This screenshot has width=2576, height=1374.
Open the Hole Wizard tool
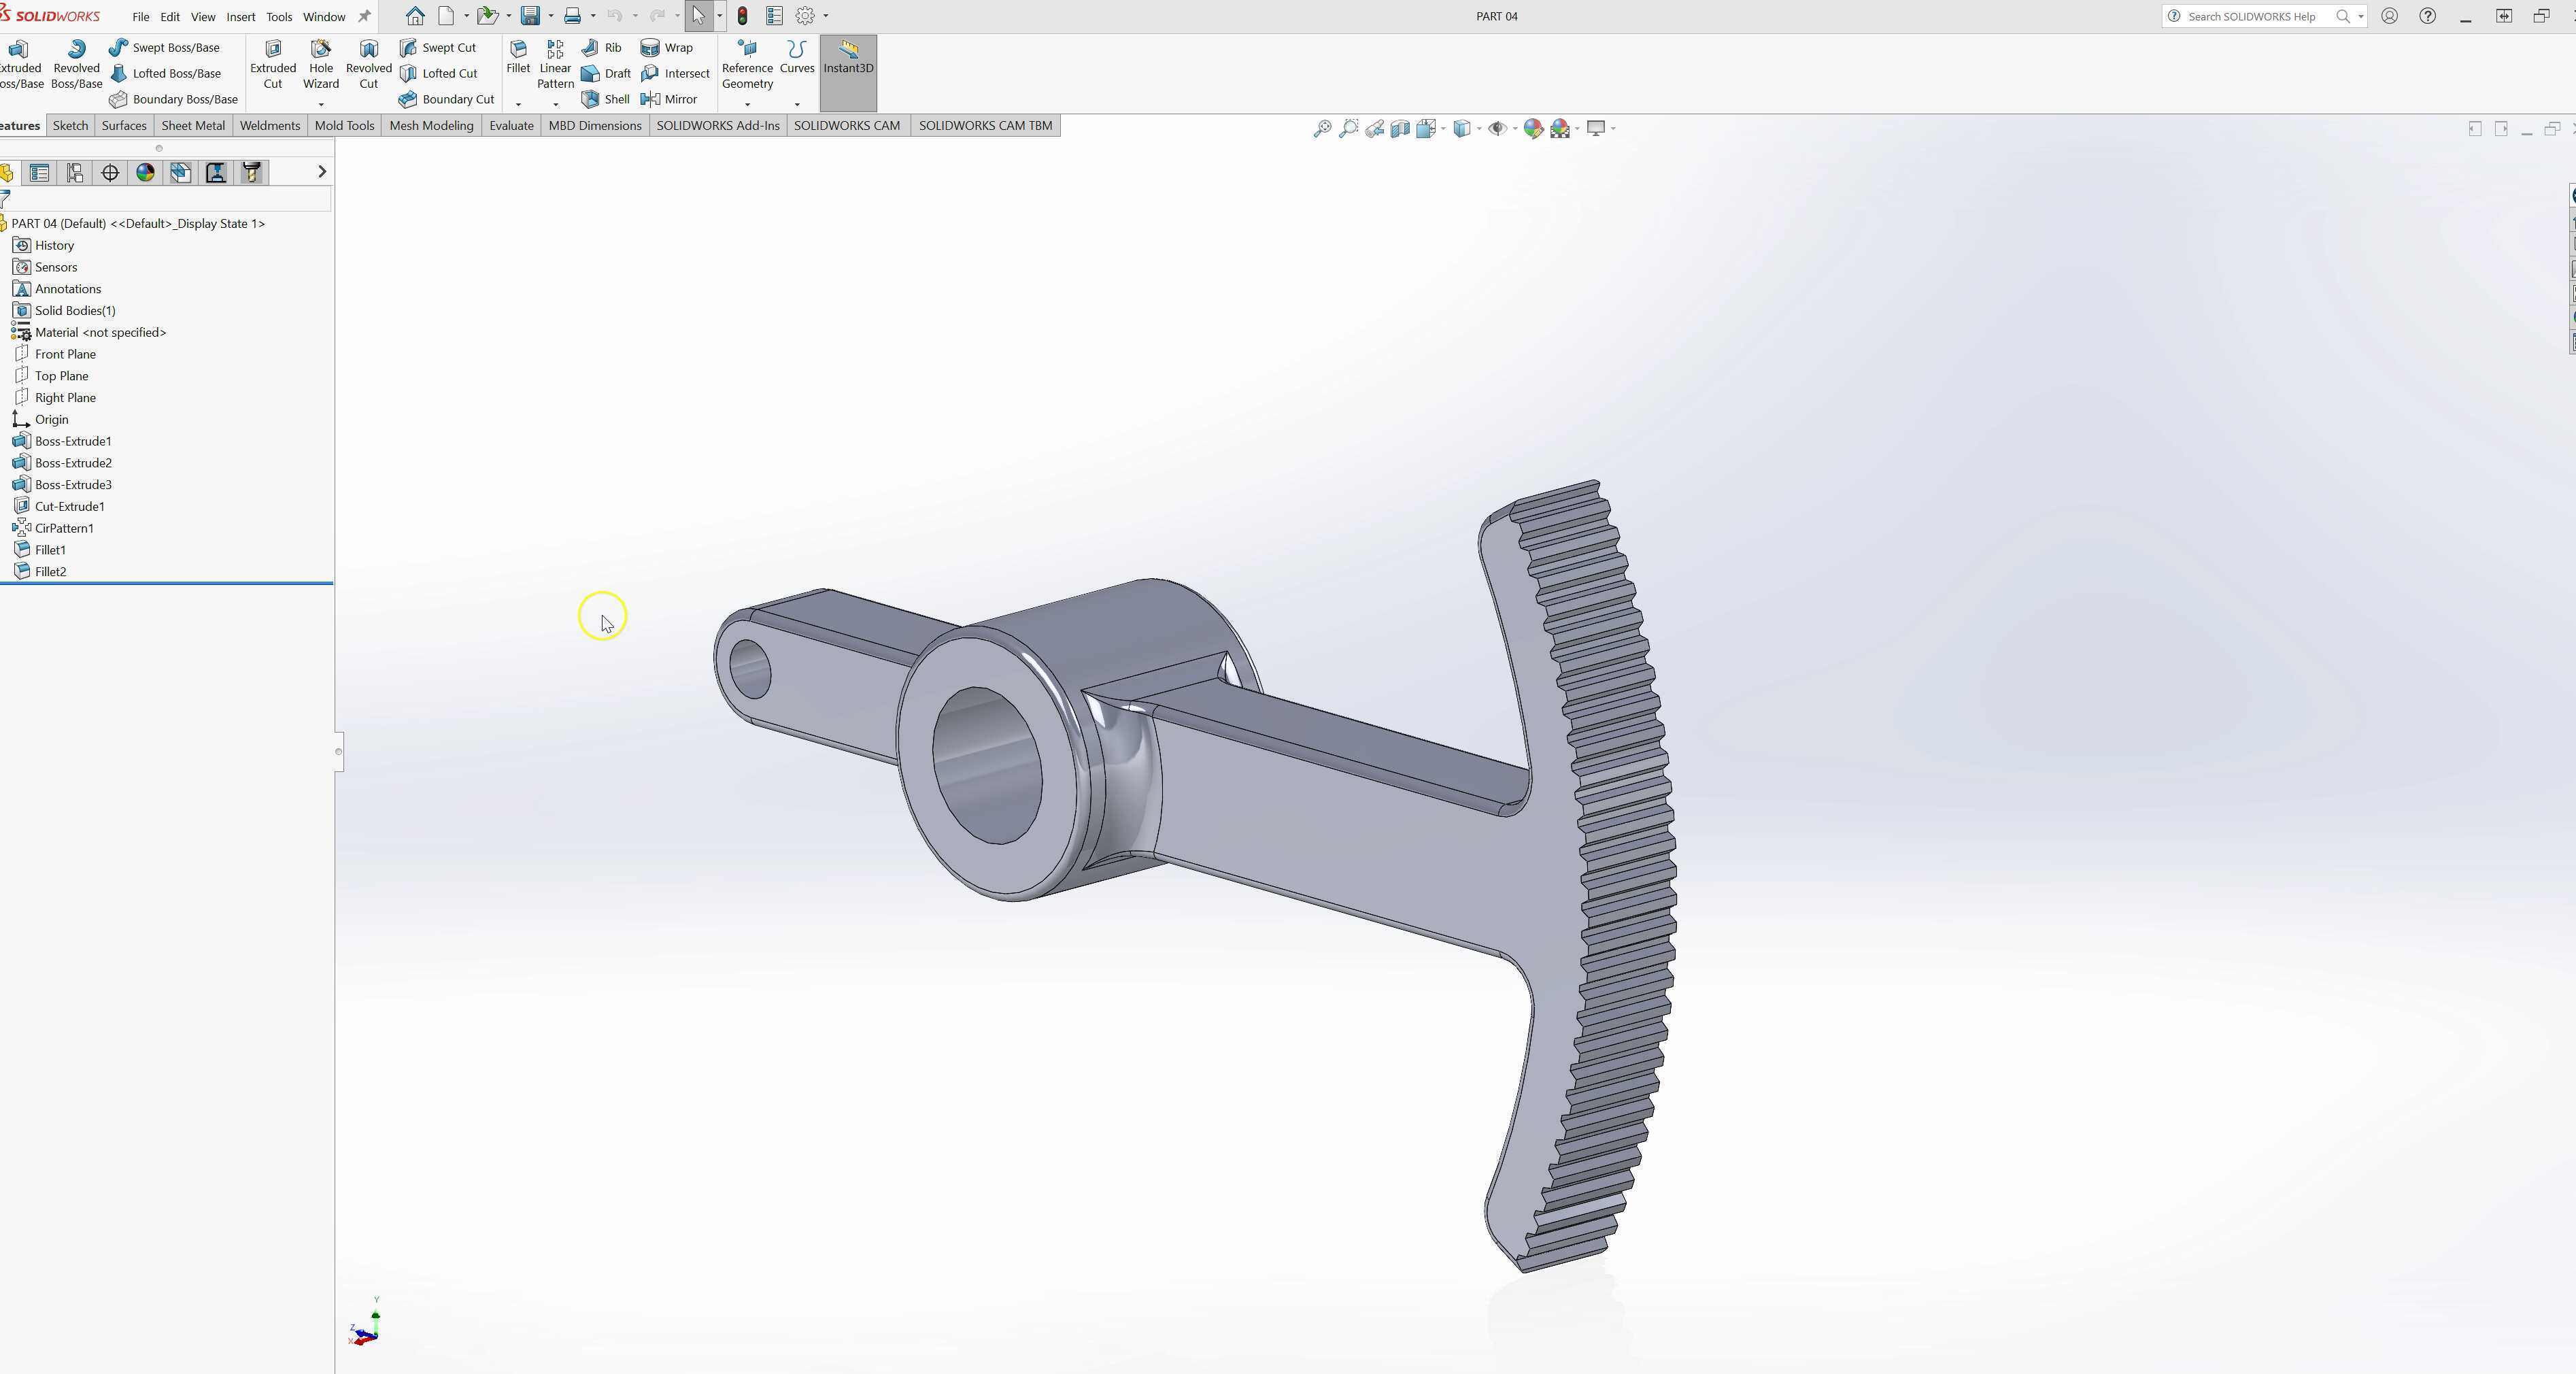[x=320, y=64]
